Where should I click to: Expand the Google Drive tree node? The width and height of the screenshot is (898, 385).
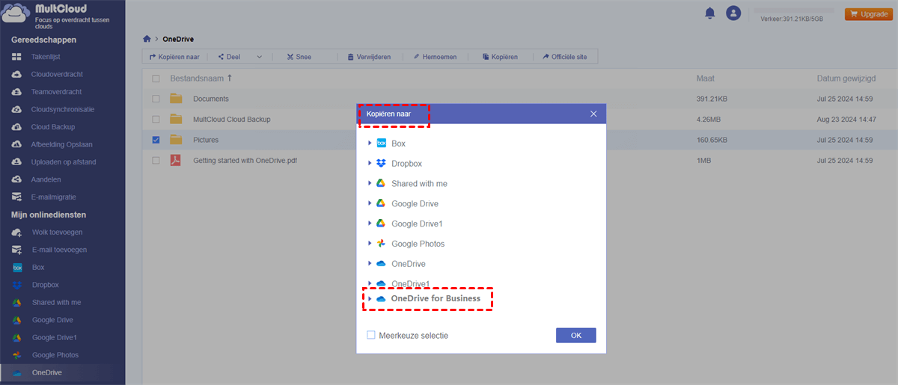(x=370, y=203)
